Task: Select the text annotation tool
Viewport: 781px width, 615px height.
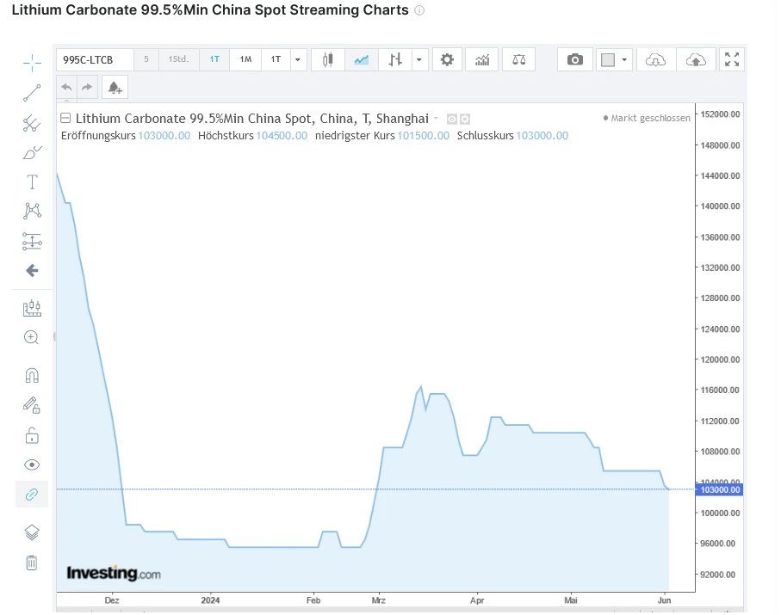Action: coord(32,181)
